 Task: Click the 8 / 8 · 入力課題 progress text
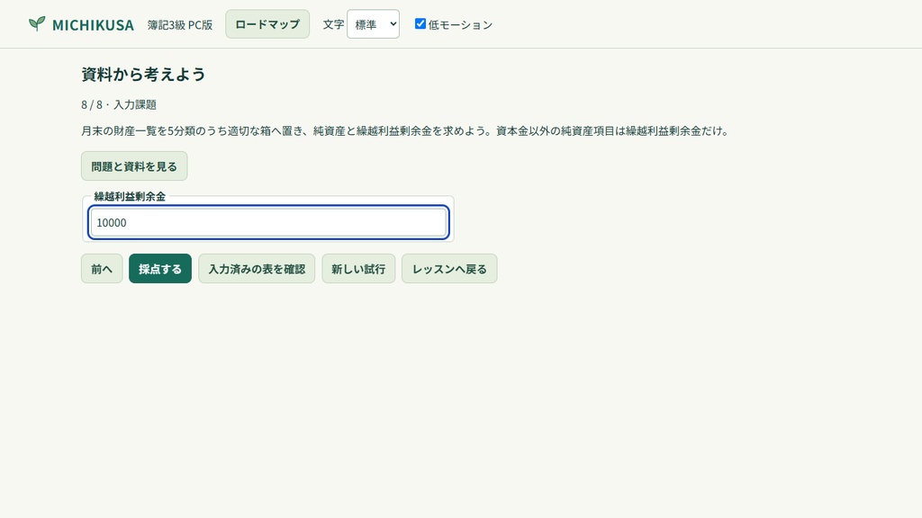point(119,104)
